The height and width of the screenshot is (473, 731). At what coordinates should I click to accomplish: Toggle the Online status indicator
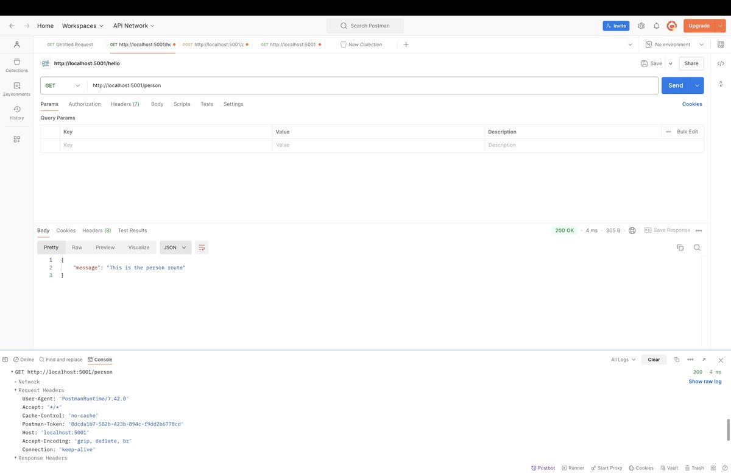click(23, 359)
